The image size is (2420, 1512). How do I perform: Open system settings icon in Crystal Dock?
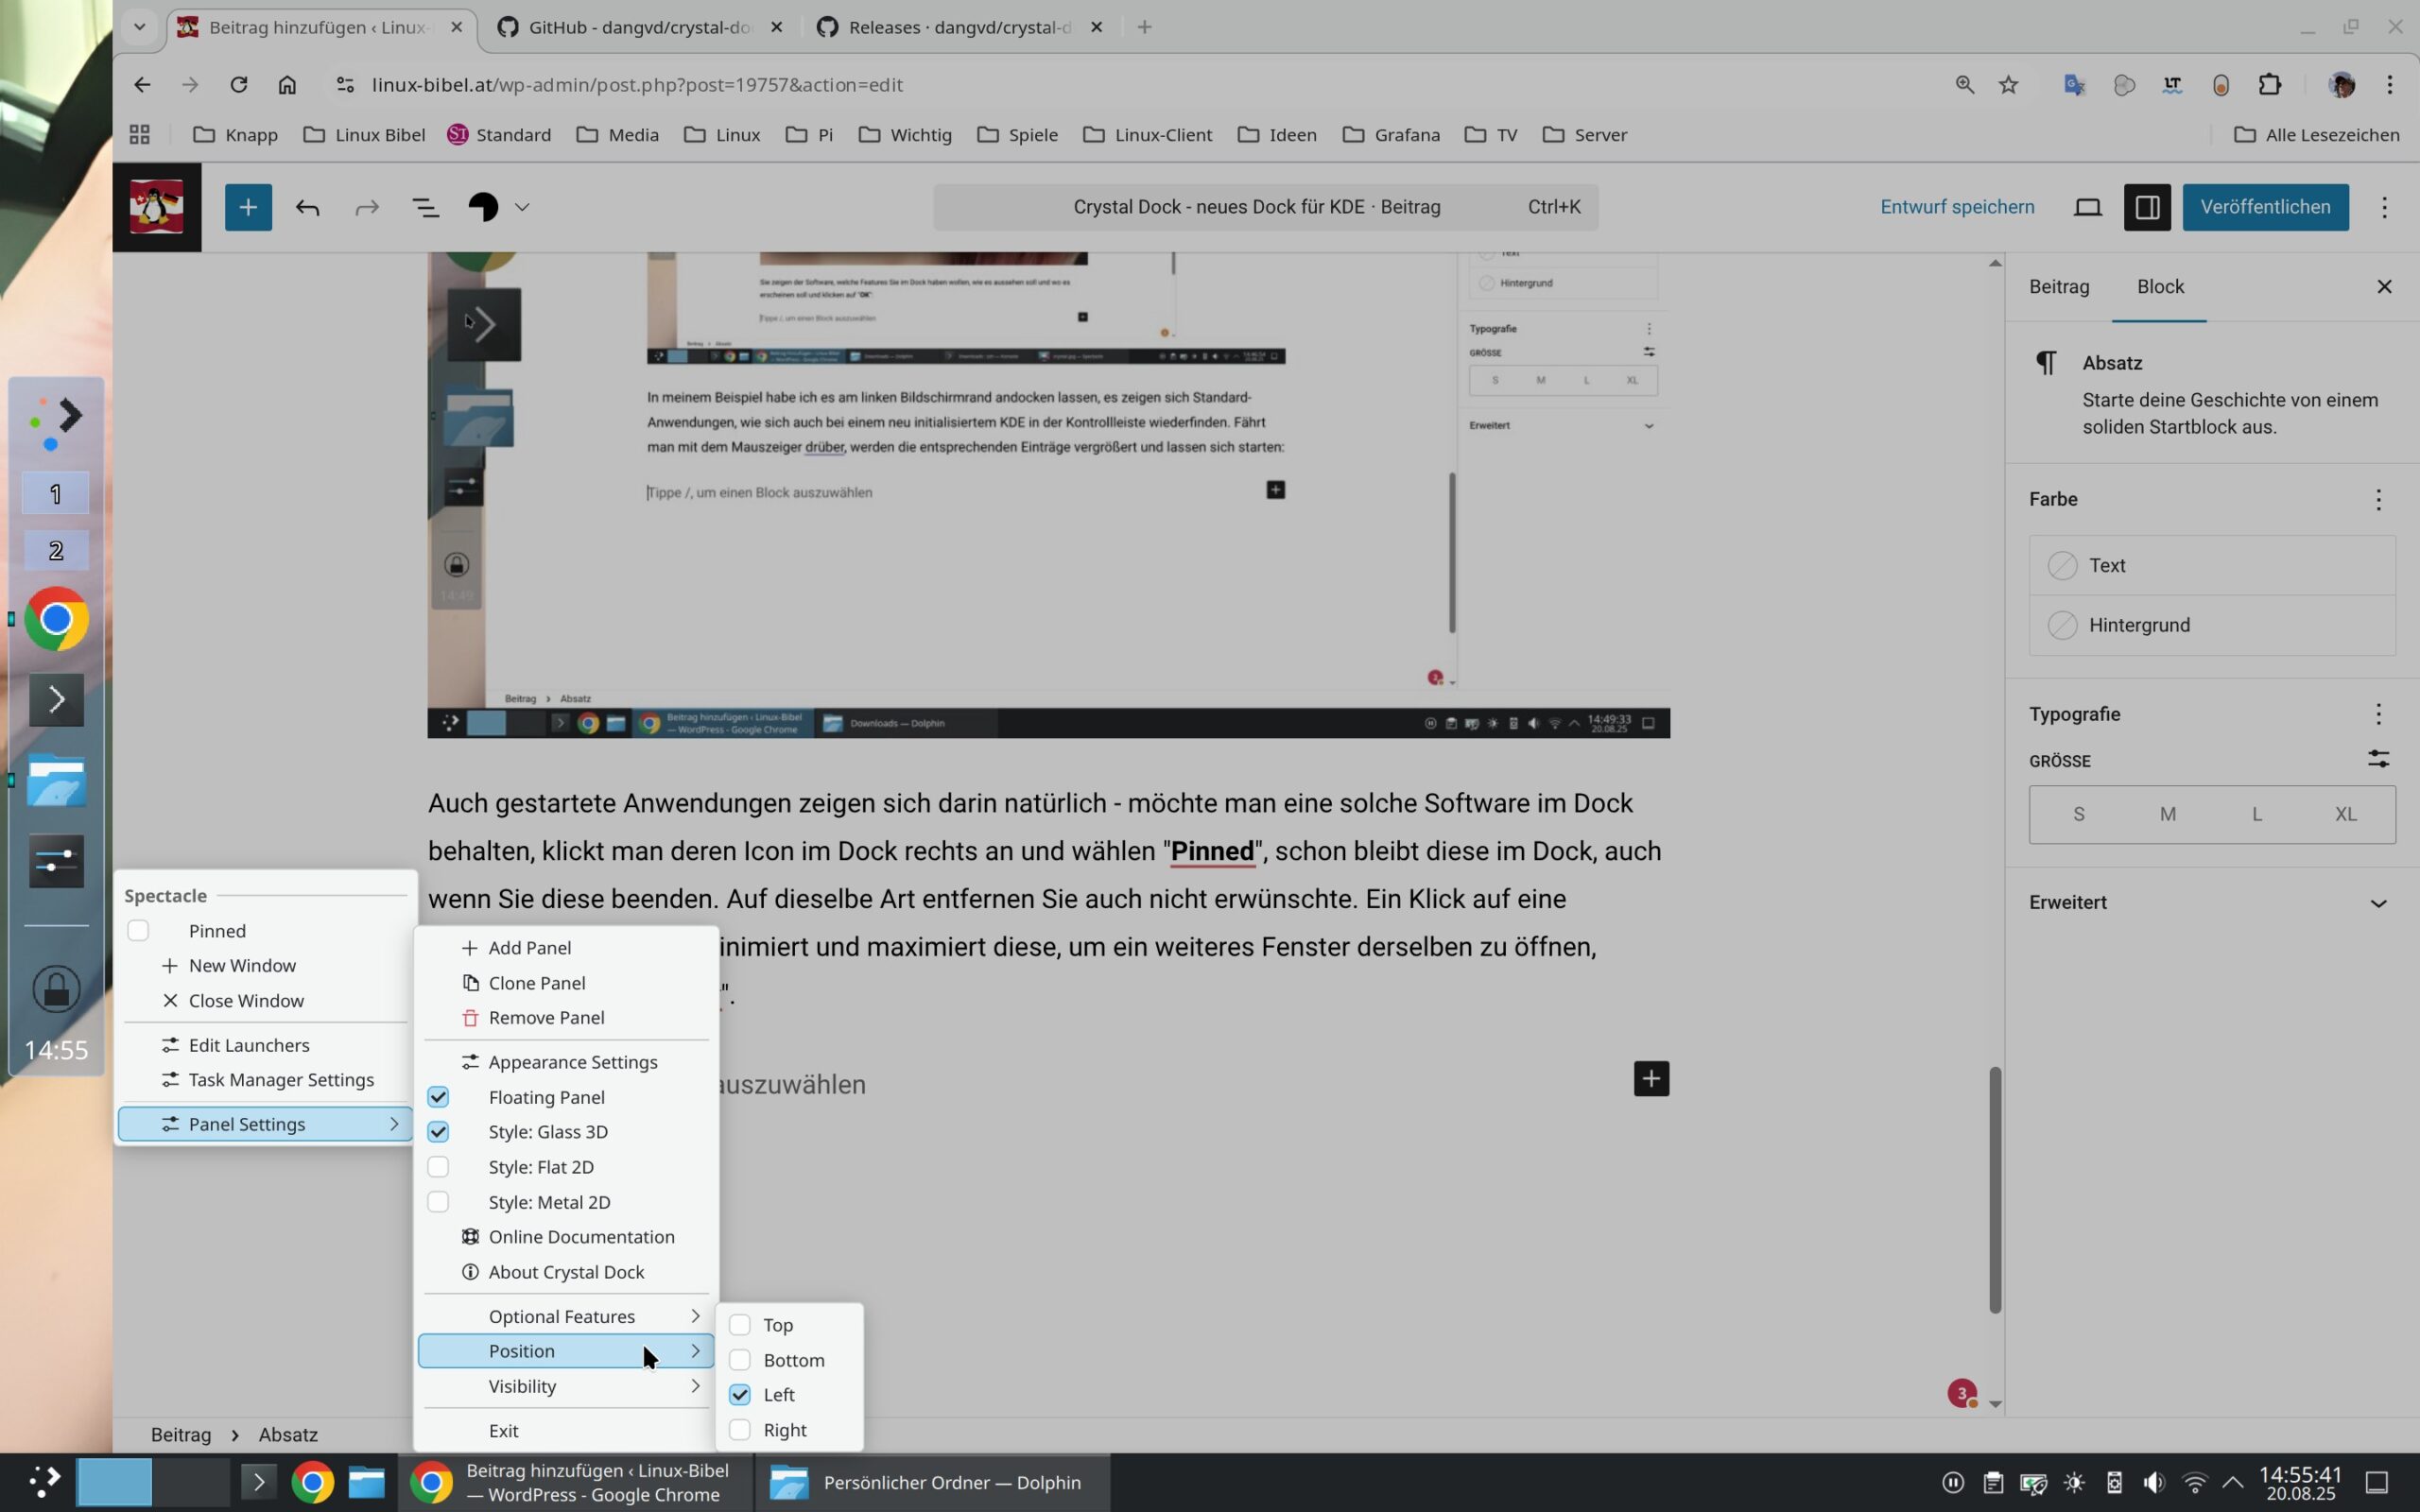[56, 861]
